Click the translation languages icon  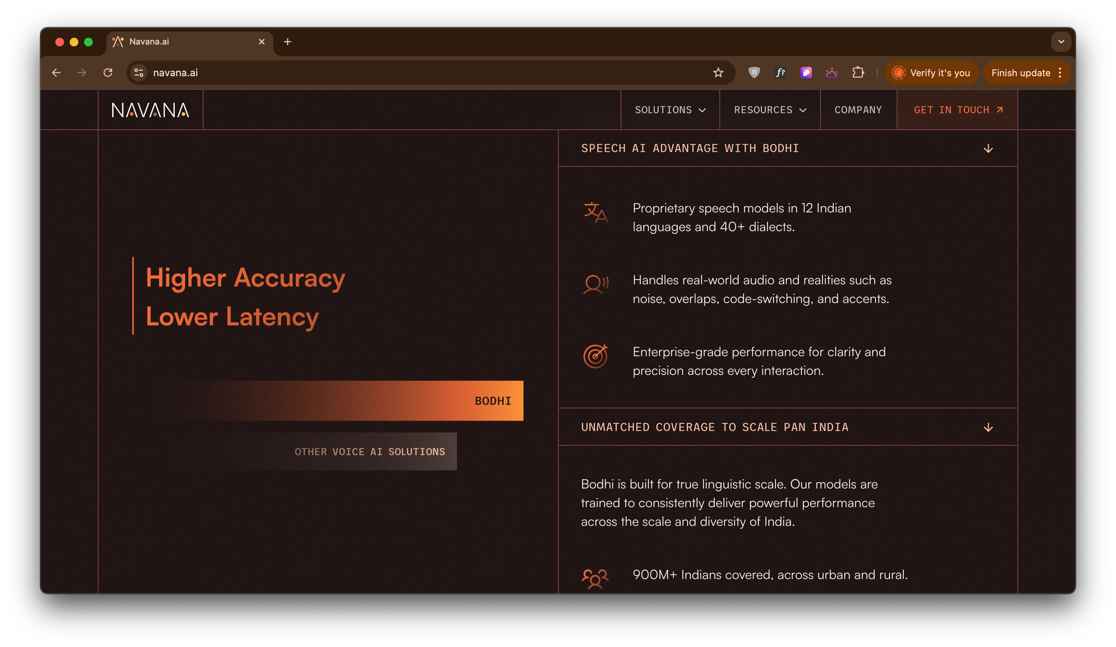[x=596, y=212]
